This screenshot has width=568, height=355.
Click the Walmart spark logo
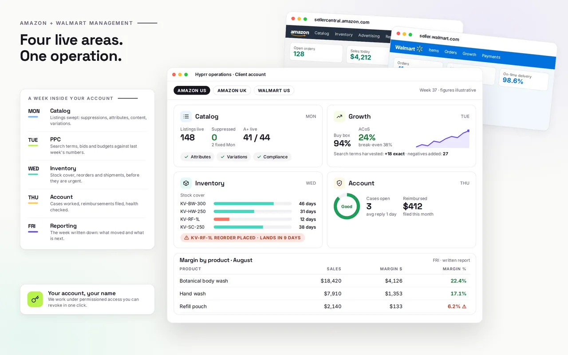(420, 49)
